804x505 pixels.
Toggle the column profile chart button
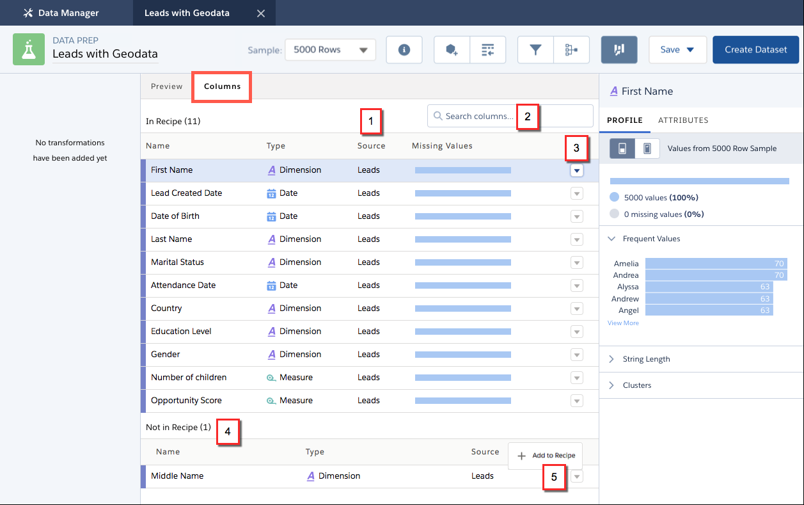point(619,49)
